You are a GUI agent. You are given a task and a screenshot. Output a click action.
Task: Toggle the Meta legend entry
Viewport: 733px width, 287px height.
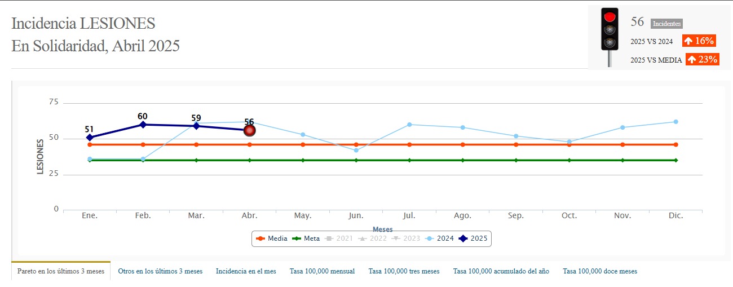(x=306, y=239)
